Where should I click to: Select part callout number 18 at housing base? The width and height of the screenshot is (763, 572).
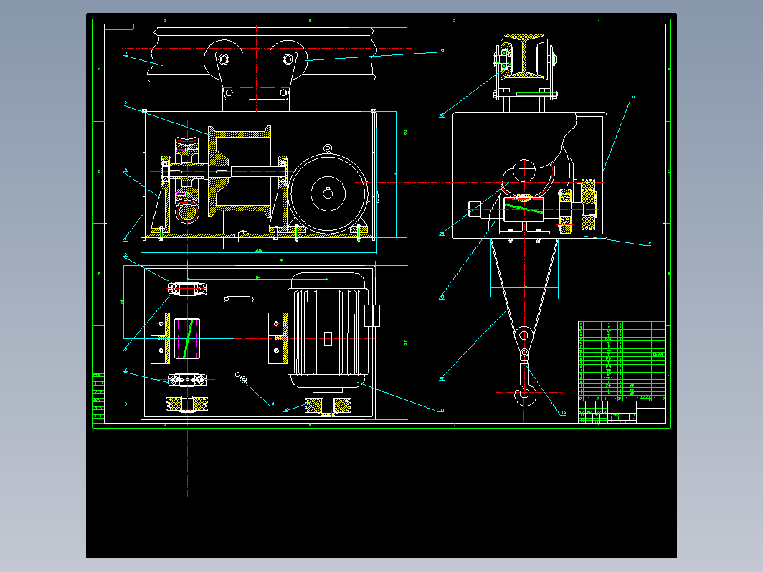pos(649,244)
